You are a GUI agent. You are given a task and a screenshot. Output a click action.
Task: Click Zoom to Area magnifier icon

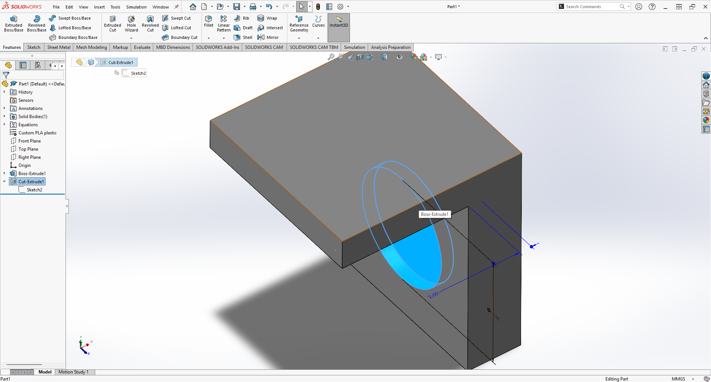(x=341, y=57)
